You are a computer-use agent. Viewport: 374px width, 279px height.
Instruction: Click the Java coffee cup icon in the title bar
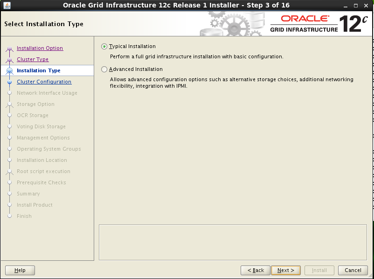pos(7,5)
